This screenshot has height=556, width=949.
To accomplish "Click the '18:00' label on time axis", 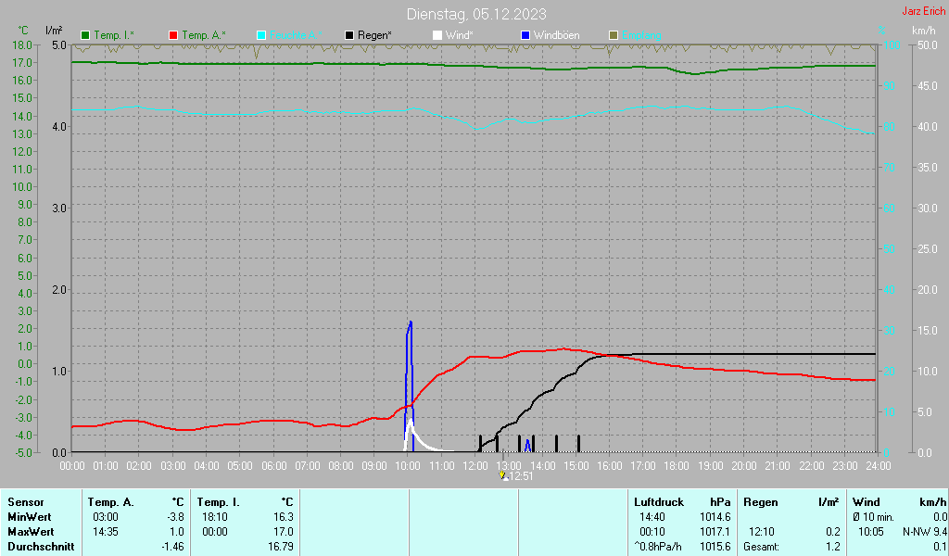I will [677, 466].
